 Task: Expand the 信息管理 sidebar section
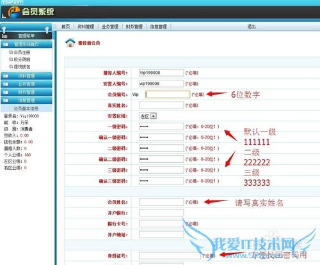[x=26, y=100]
